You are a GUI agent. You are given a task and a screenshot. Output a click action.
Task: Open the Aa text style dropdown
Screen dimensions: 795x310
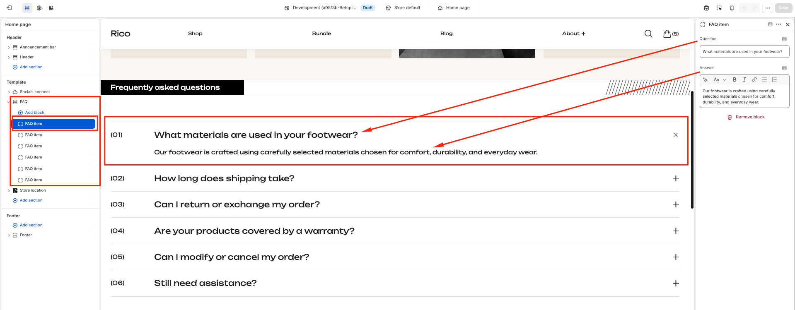(720, 79)
